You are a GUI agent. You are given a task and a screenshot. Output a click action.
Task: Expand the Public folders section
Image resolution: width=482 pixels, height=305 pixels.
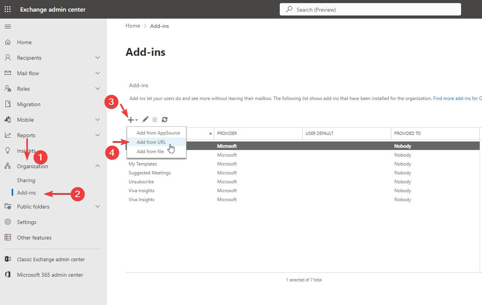98,207
